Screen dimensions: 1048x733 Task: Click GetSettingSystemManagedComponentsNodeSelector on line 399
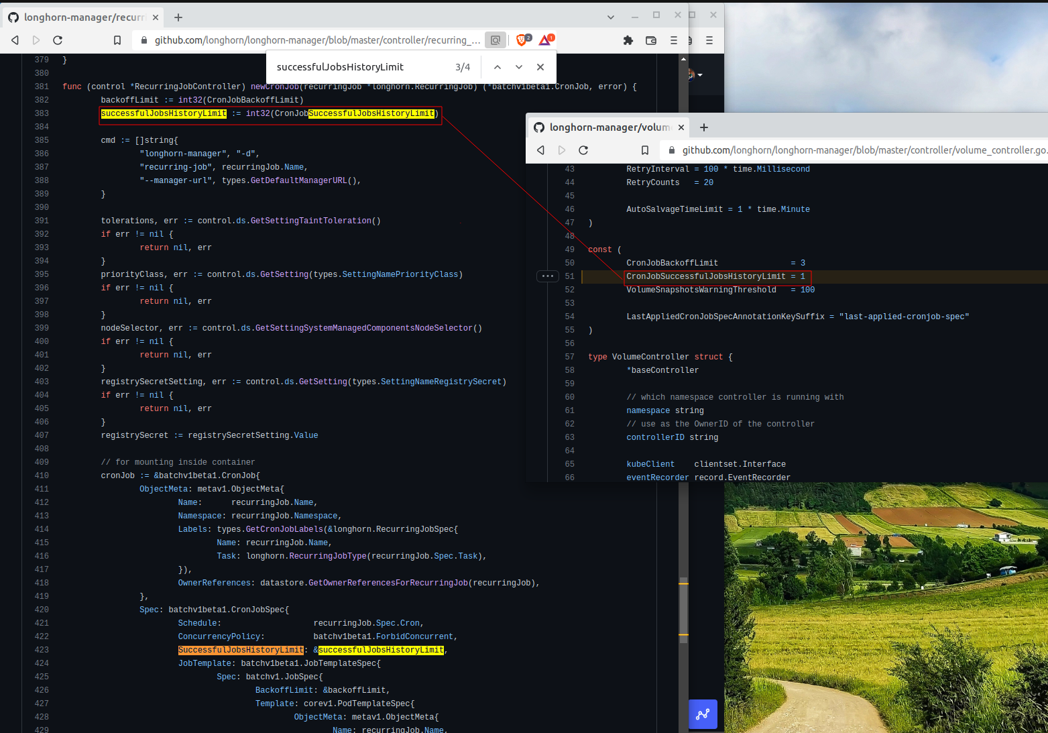[x=364, y=328]
